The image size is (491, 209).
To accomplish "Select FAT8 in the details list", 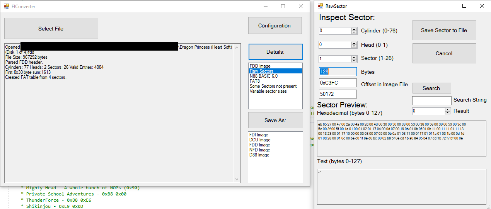I will pyautogui.click(x=255, y=81).
